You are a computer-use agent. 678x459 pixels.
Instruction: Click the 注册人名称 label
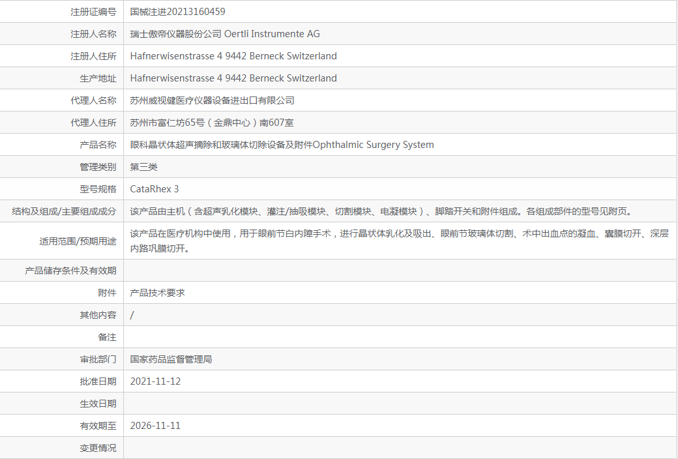pyautogui.click(x=93, y=34)
